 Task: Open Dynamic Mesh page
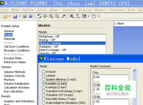point(13,58)
